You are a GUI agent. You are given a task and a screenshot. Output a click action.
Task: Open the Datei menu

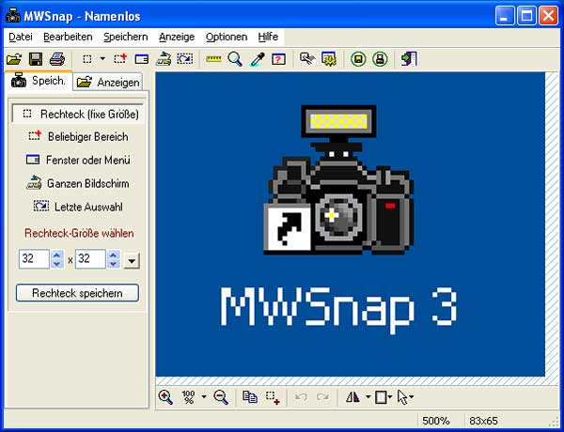click(21, 37)
